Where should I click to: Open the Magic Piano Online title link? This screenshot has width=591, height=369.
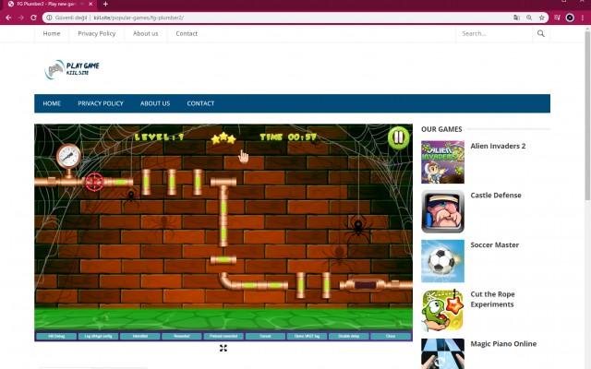pyautogui.click(x=503, y=344)
